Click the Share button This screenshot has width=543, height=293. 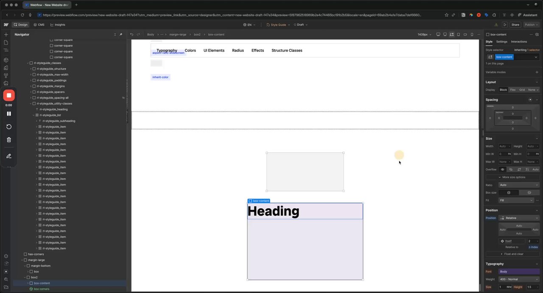pyautogui.click(x=515, y=25)
